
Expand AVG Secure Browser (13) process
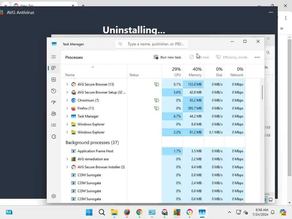click(67, 84)
